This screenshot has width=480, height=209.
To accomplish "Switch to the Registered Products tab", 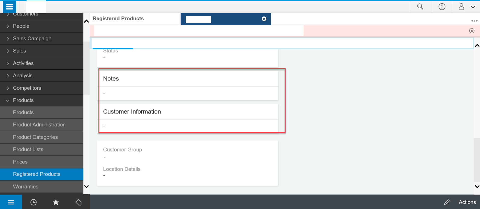I will click(x=135, y=19).
